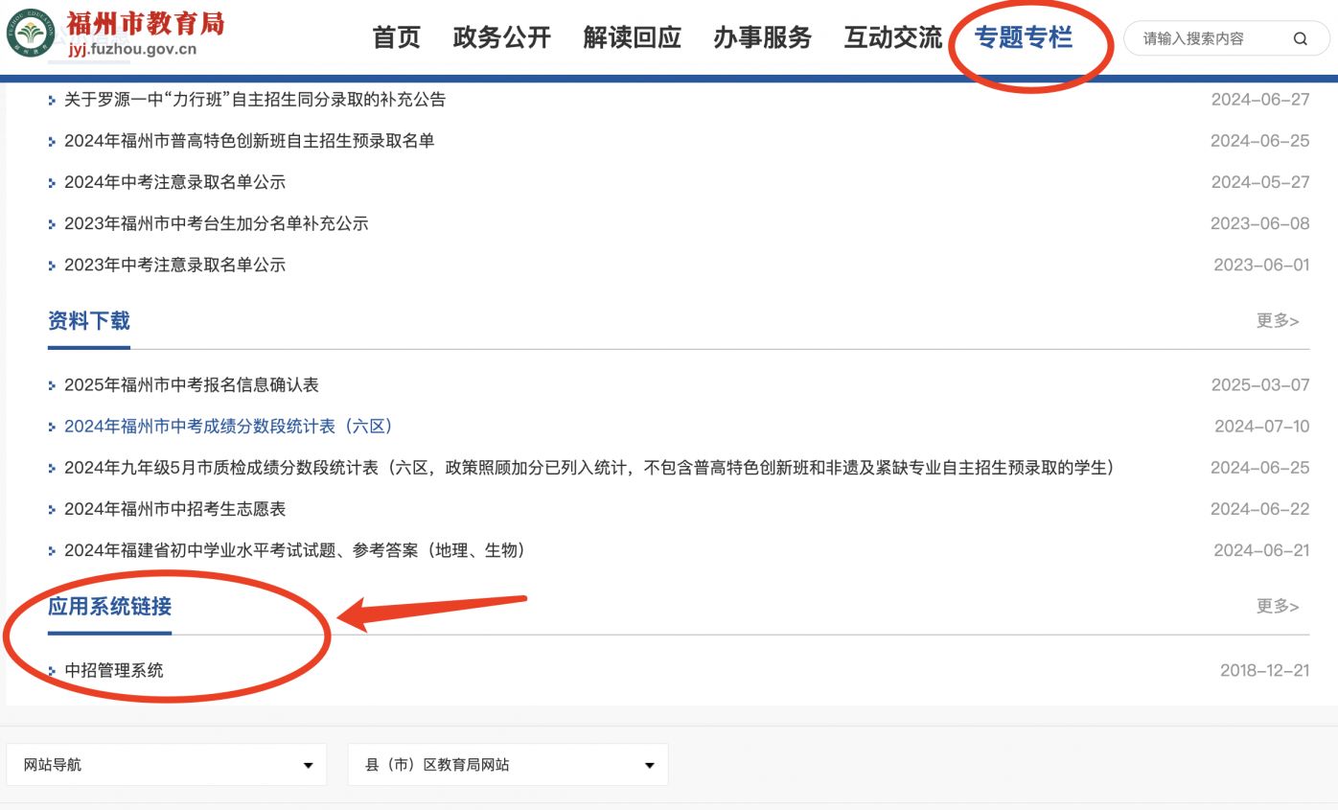Open 2024年中考注意录取名单公示 link
1338x810 pixels.
click(x=174, y=182)
